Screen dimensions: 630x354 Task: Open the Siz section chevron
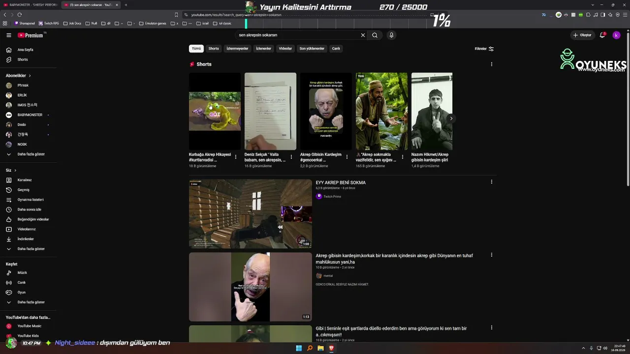click(x=15, y=171)
